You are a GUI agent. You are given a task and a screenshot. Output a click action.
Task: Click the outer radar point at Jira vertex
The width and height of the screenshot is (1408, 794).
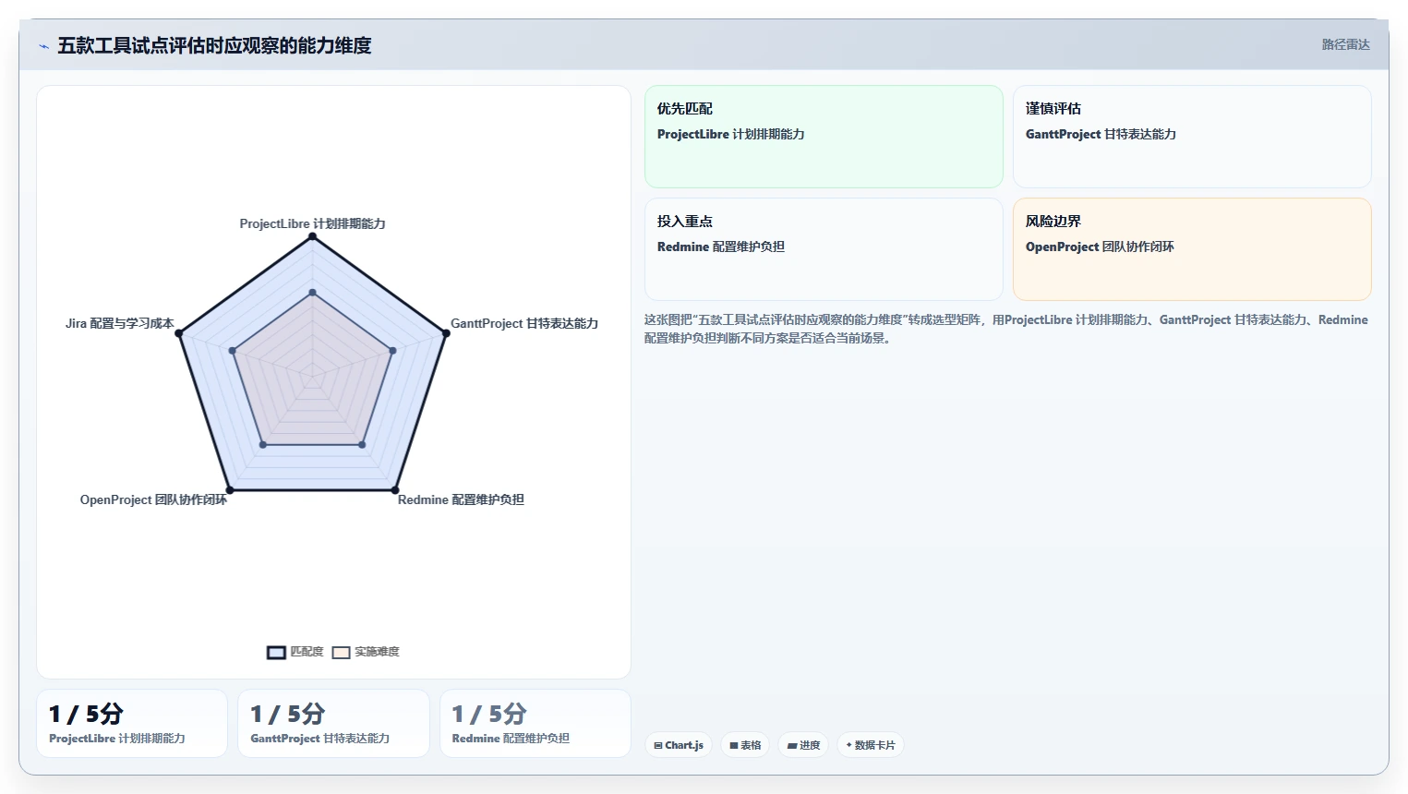179,333
